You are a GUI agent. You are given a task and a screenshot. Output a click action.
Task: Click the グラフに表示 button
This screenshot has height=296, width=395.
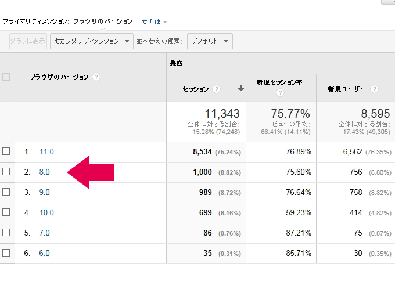coord(27,41)
